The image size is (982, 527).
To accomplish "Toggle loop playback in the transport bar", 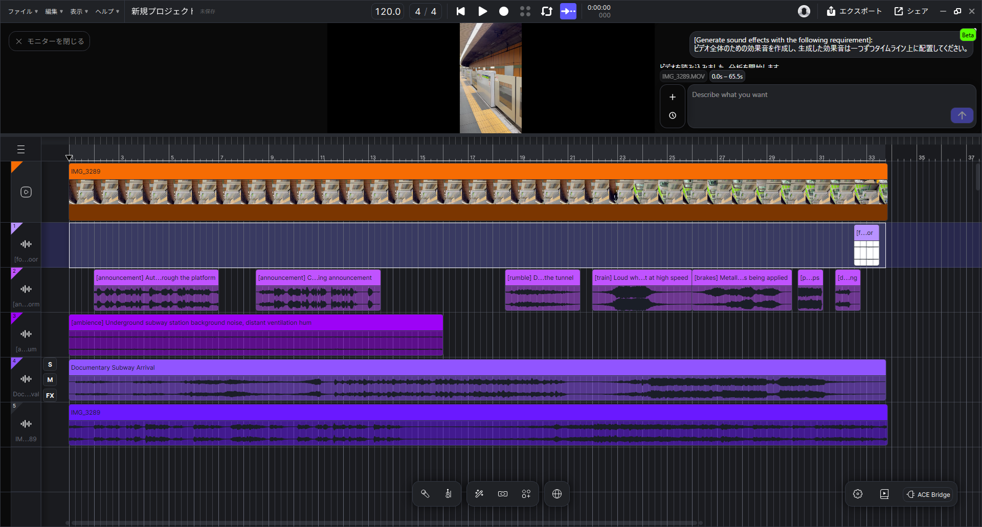I will coord(547,11).
